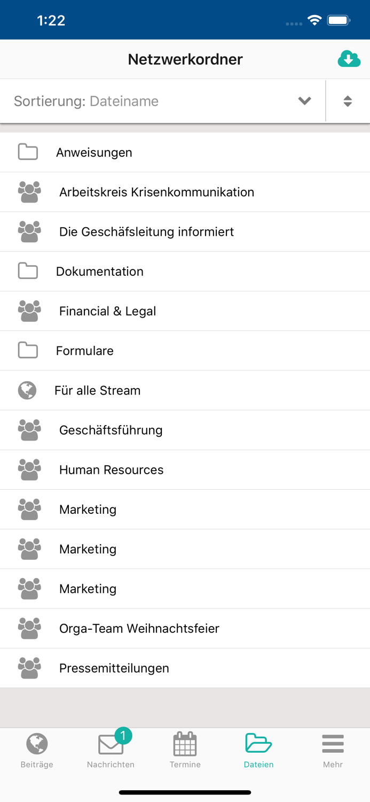
Task: Tap the folder icon next to Anweisungen
Action: tap(28, 152)
